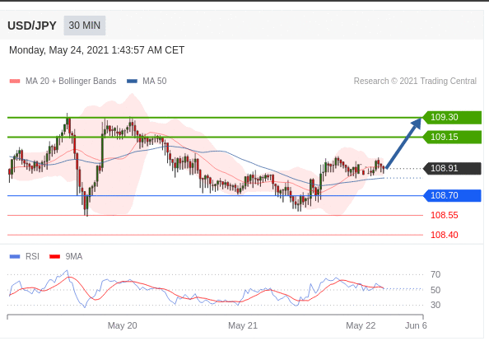489x341 pixels.
Task: Click the 108.40 red support label
Action: click(444, 235)
